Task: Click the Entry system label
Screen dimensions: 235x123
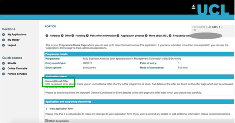Action: 53,68
